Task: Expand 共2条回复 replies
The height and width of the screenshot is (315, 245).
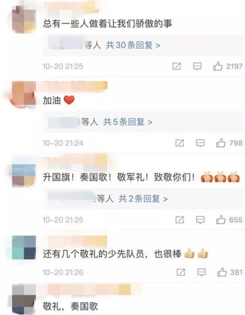Action: pos(143,199)
